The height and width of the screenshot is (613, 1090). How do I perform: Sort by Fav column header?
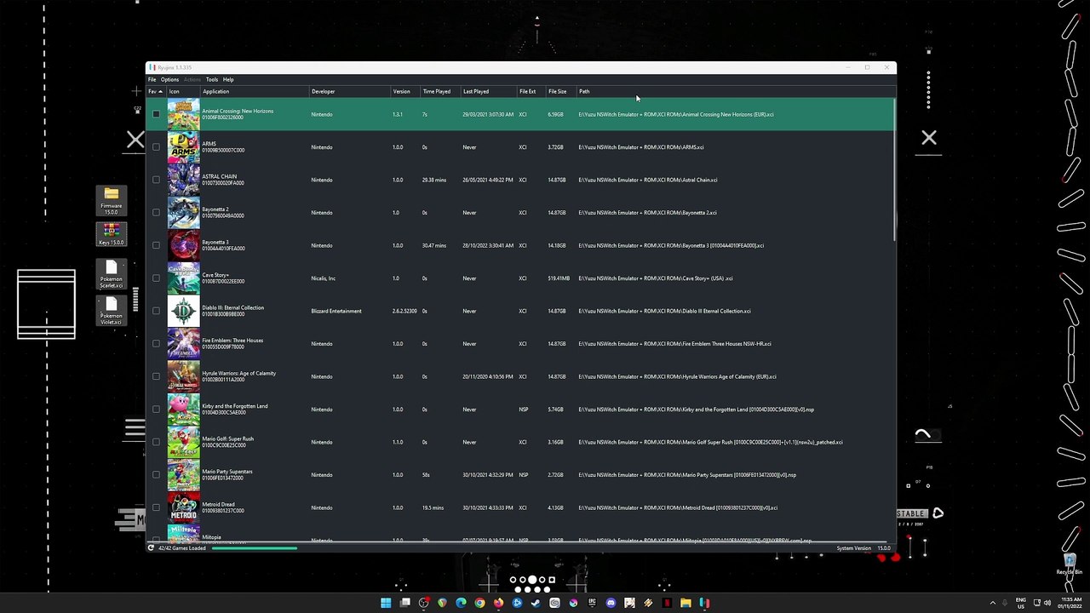pos(156,91)
